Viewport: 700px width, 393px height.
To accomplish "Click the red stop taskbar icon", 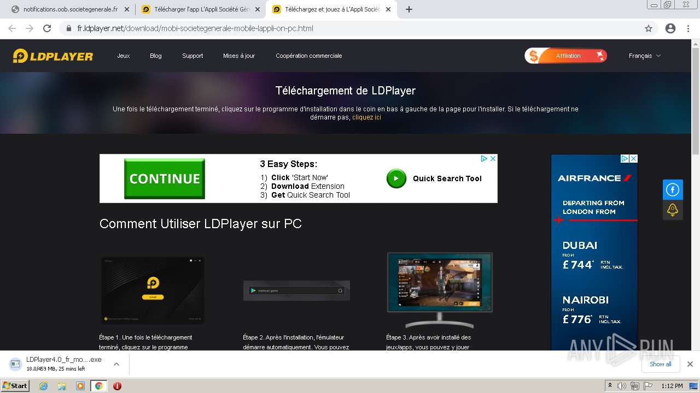I will click(x=117, y=386).
